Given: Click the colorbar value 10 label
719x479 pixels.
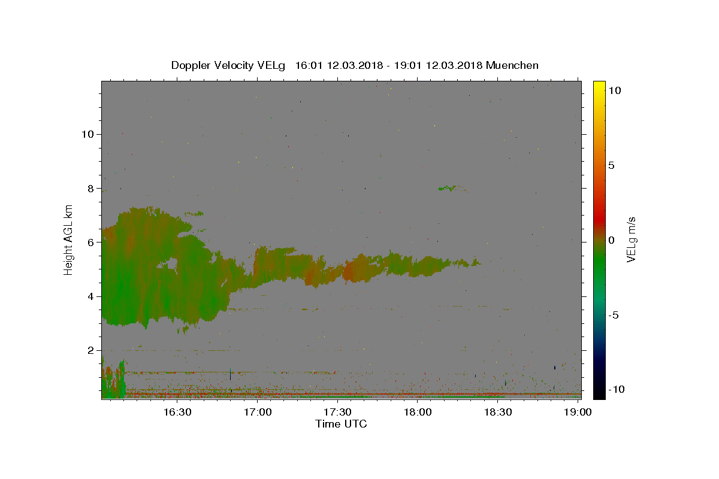Looking at the screenshot, I should click(614, 90).
